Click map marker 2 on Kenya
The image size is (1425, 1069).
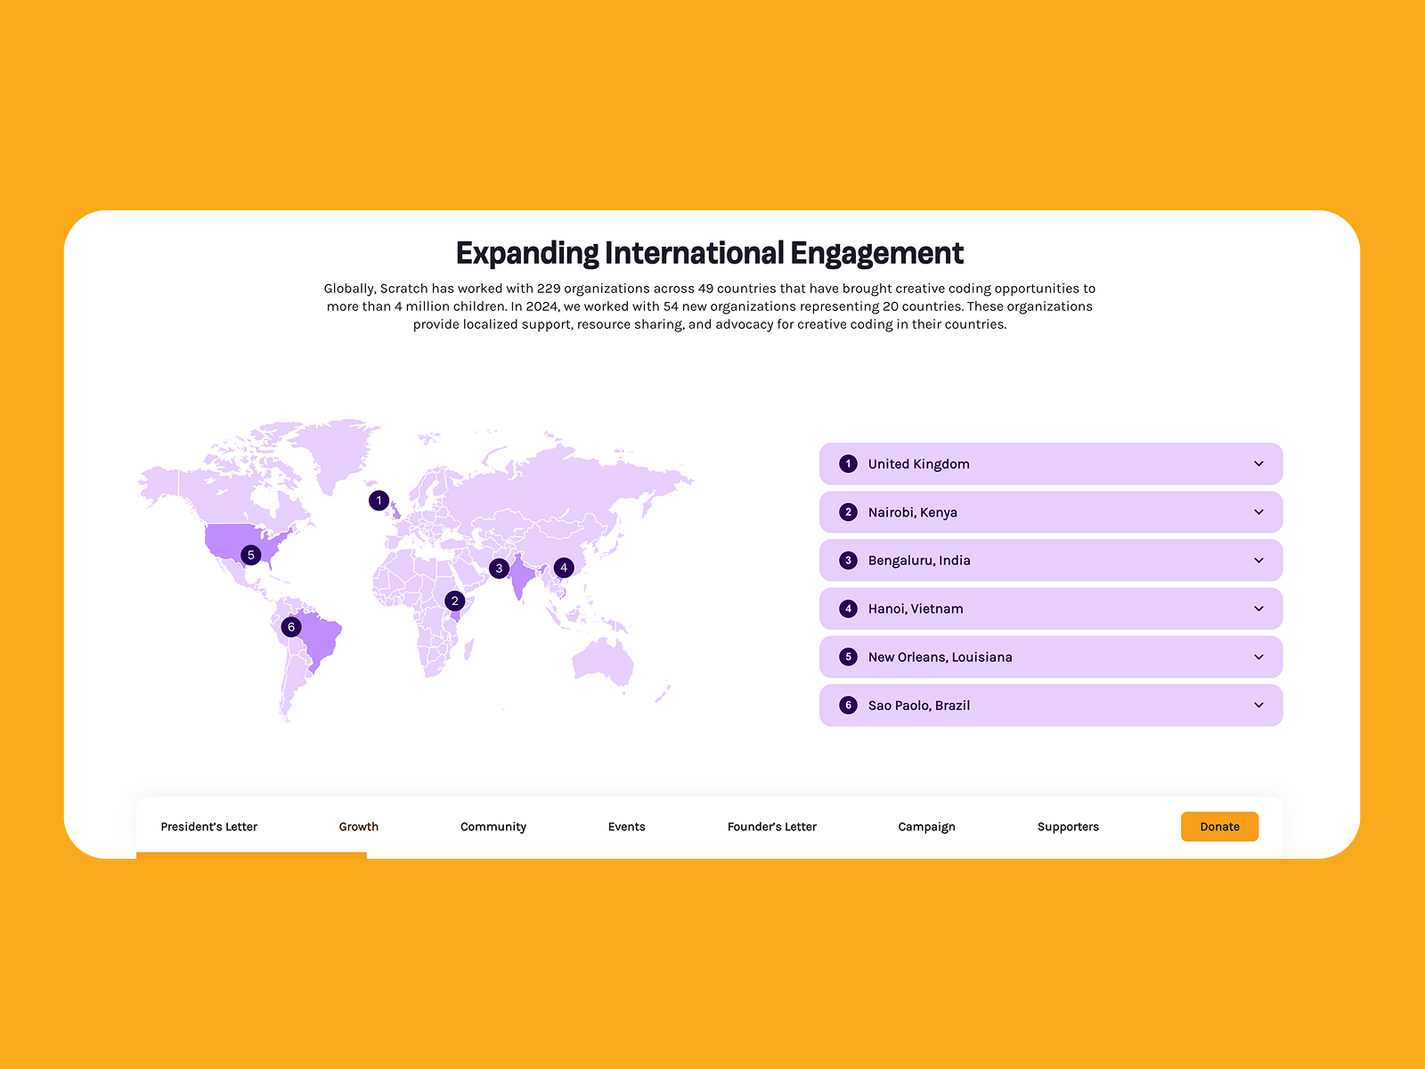454,601
